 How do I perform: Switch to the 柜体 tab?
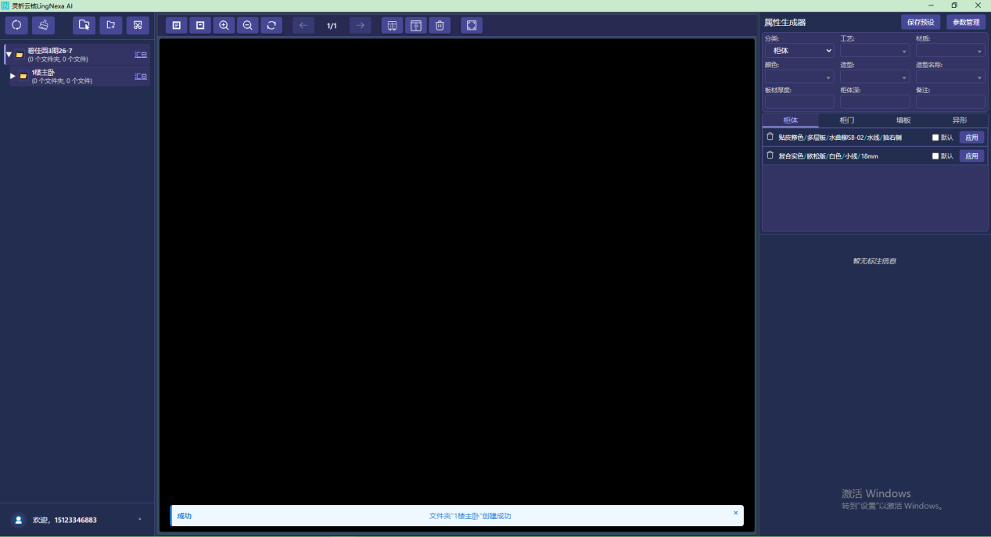[790, 120]
